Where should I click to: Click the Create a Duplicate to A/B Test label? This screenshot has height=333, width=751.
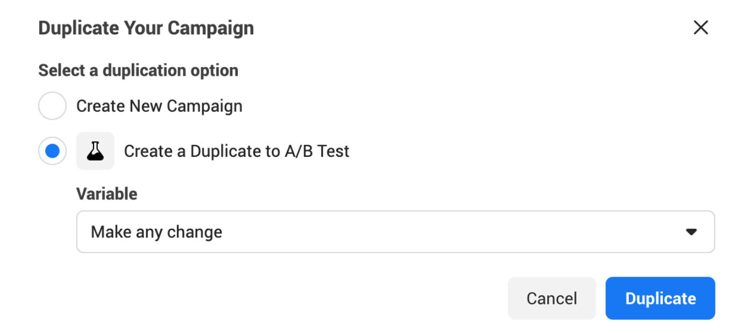(236, 151)
